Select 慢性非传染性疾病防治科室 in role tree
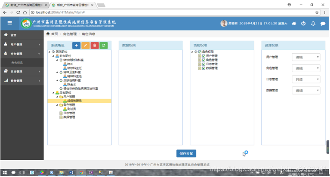 tap(81, 88)
